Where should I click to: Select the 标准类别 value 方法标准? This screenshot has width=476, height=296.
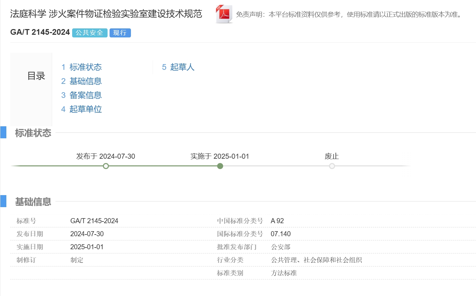(284, 273)
